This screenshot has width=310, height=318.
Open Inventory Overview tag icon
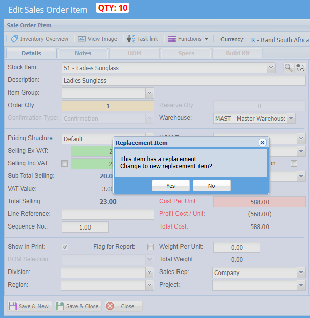pos(14,39)
